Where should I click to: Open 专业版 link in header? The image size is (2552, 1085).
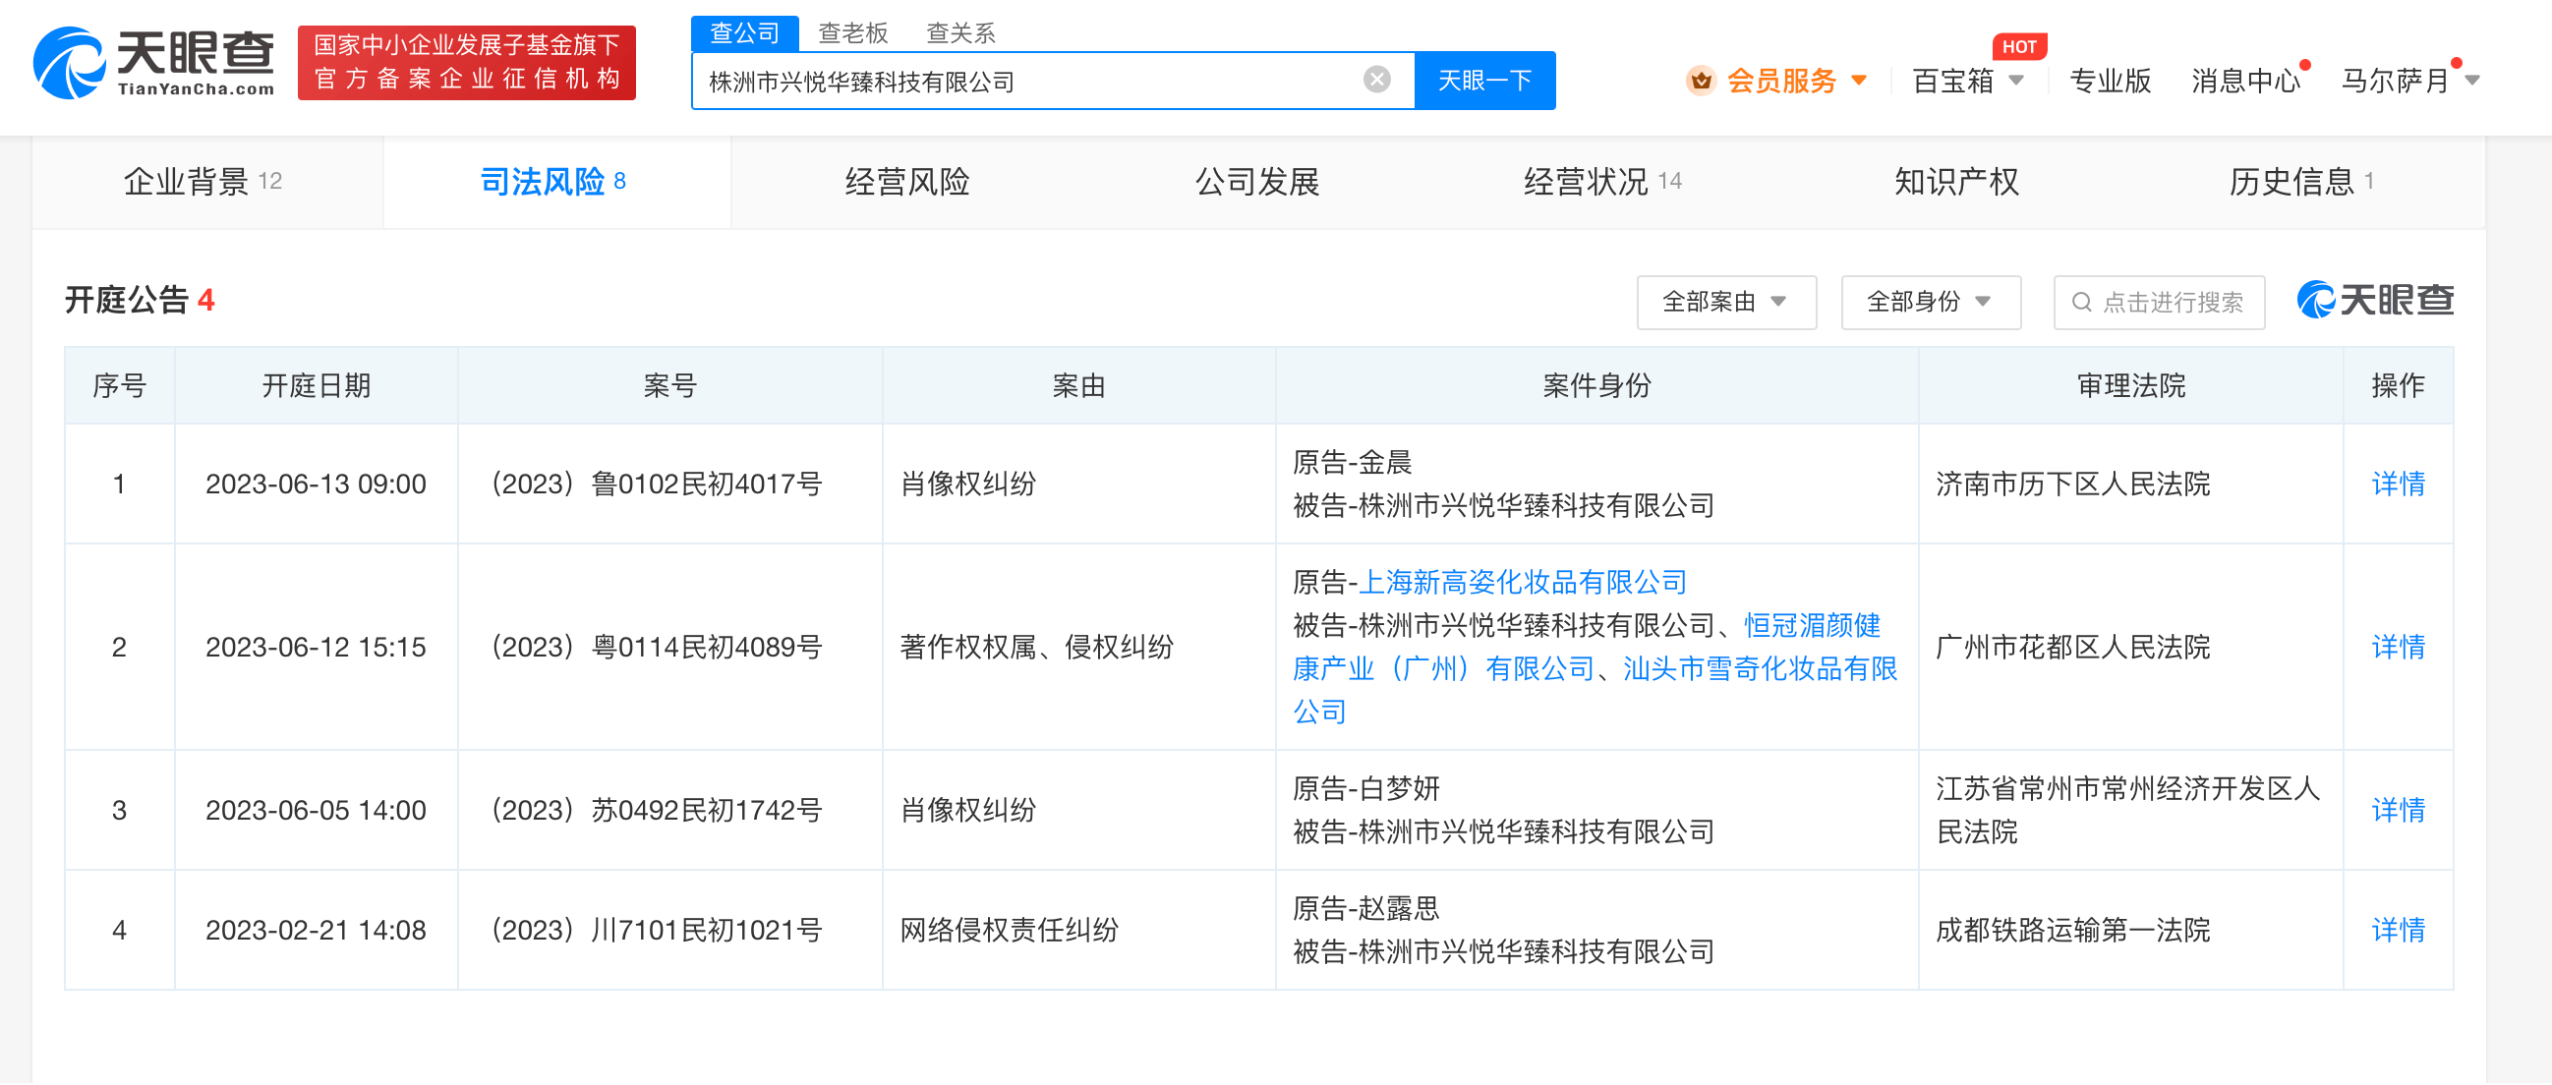point(2110,81)
